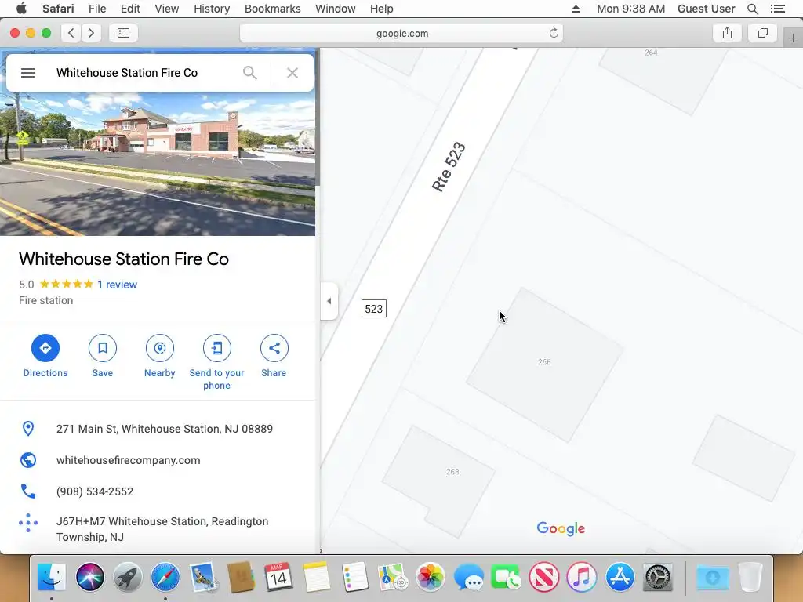The image size is (803, 602).
Task: Click the search magnifier in Maps search box
Action: click(x=250, y=73)
